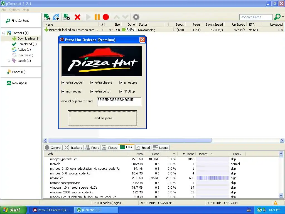285x214 pixels.
Task: Select Completed (0) category
Action: pyautogui.click(x=24, y=44)
